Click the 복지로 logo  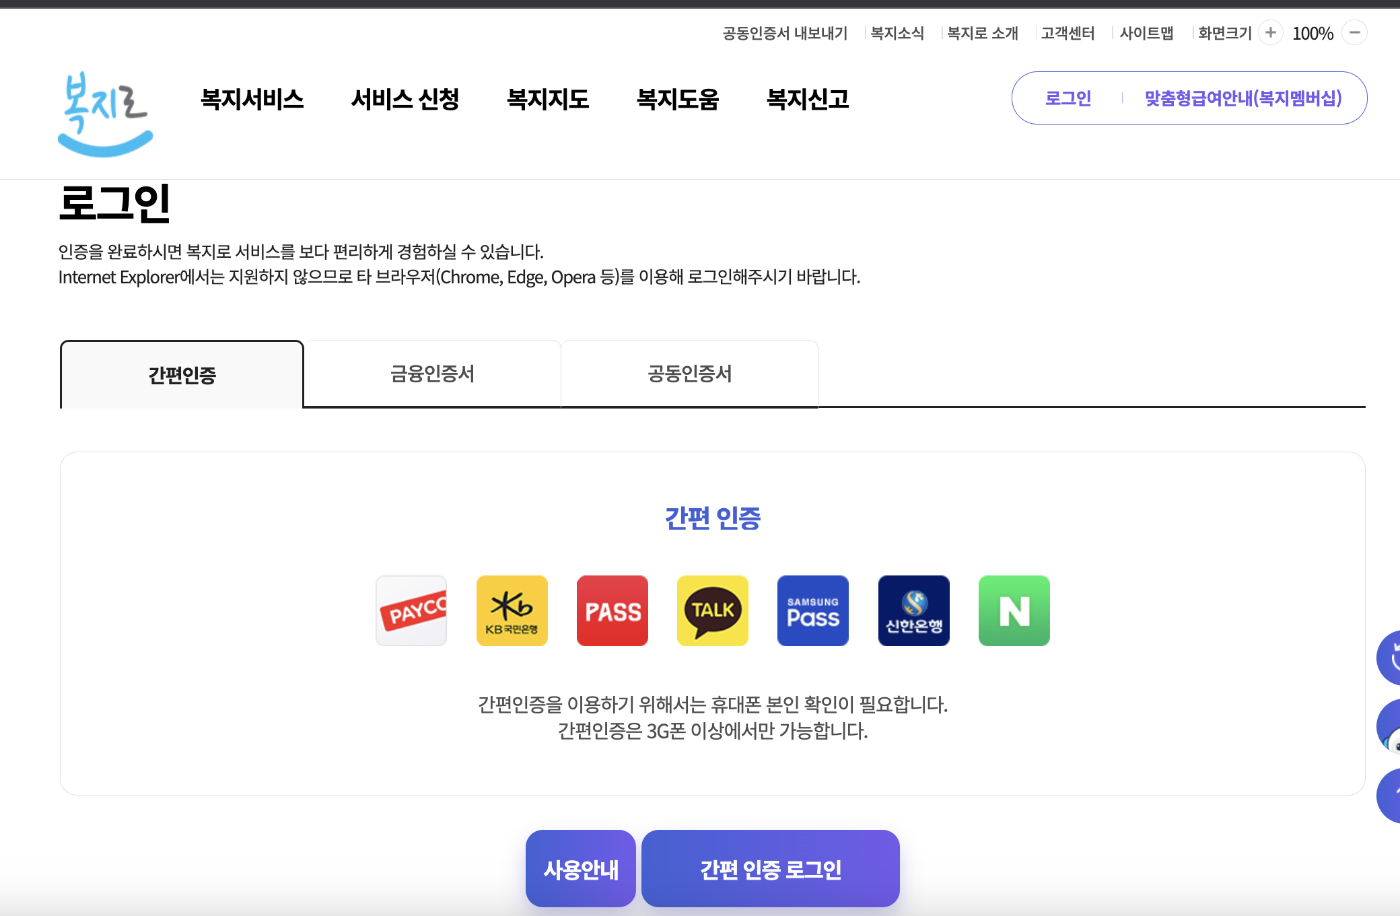105,114
